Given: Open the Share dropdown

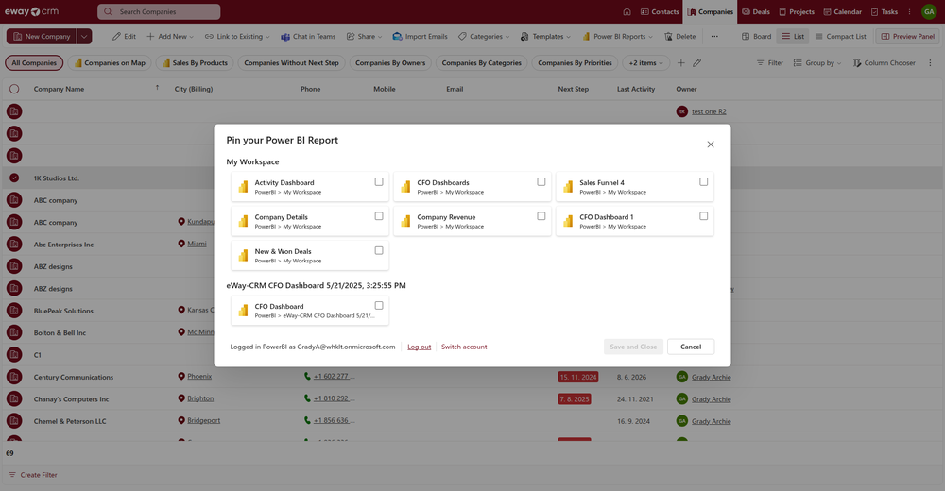Looking at the screenshot, I should click(364, 36).
